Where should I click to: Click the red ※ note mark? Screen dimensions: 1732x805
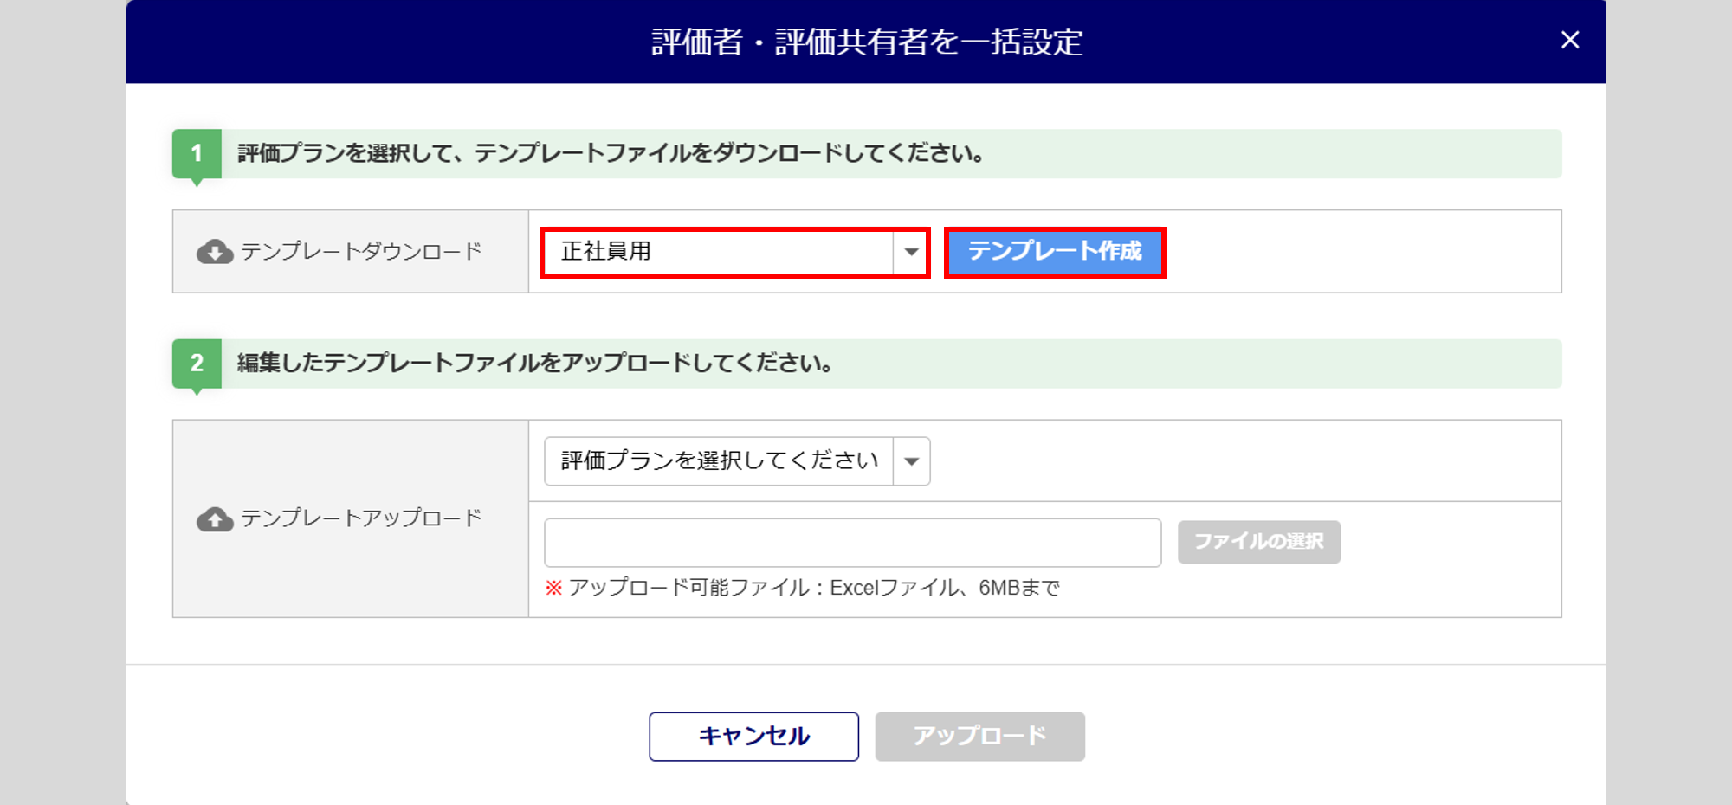(x=553, y=588)
